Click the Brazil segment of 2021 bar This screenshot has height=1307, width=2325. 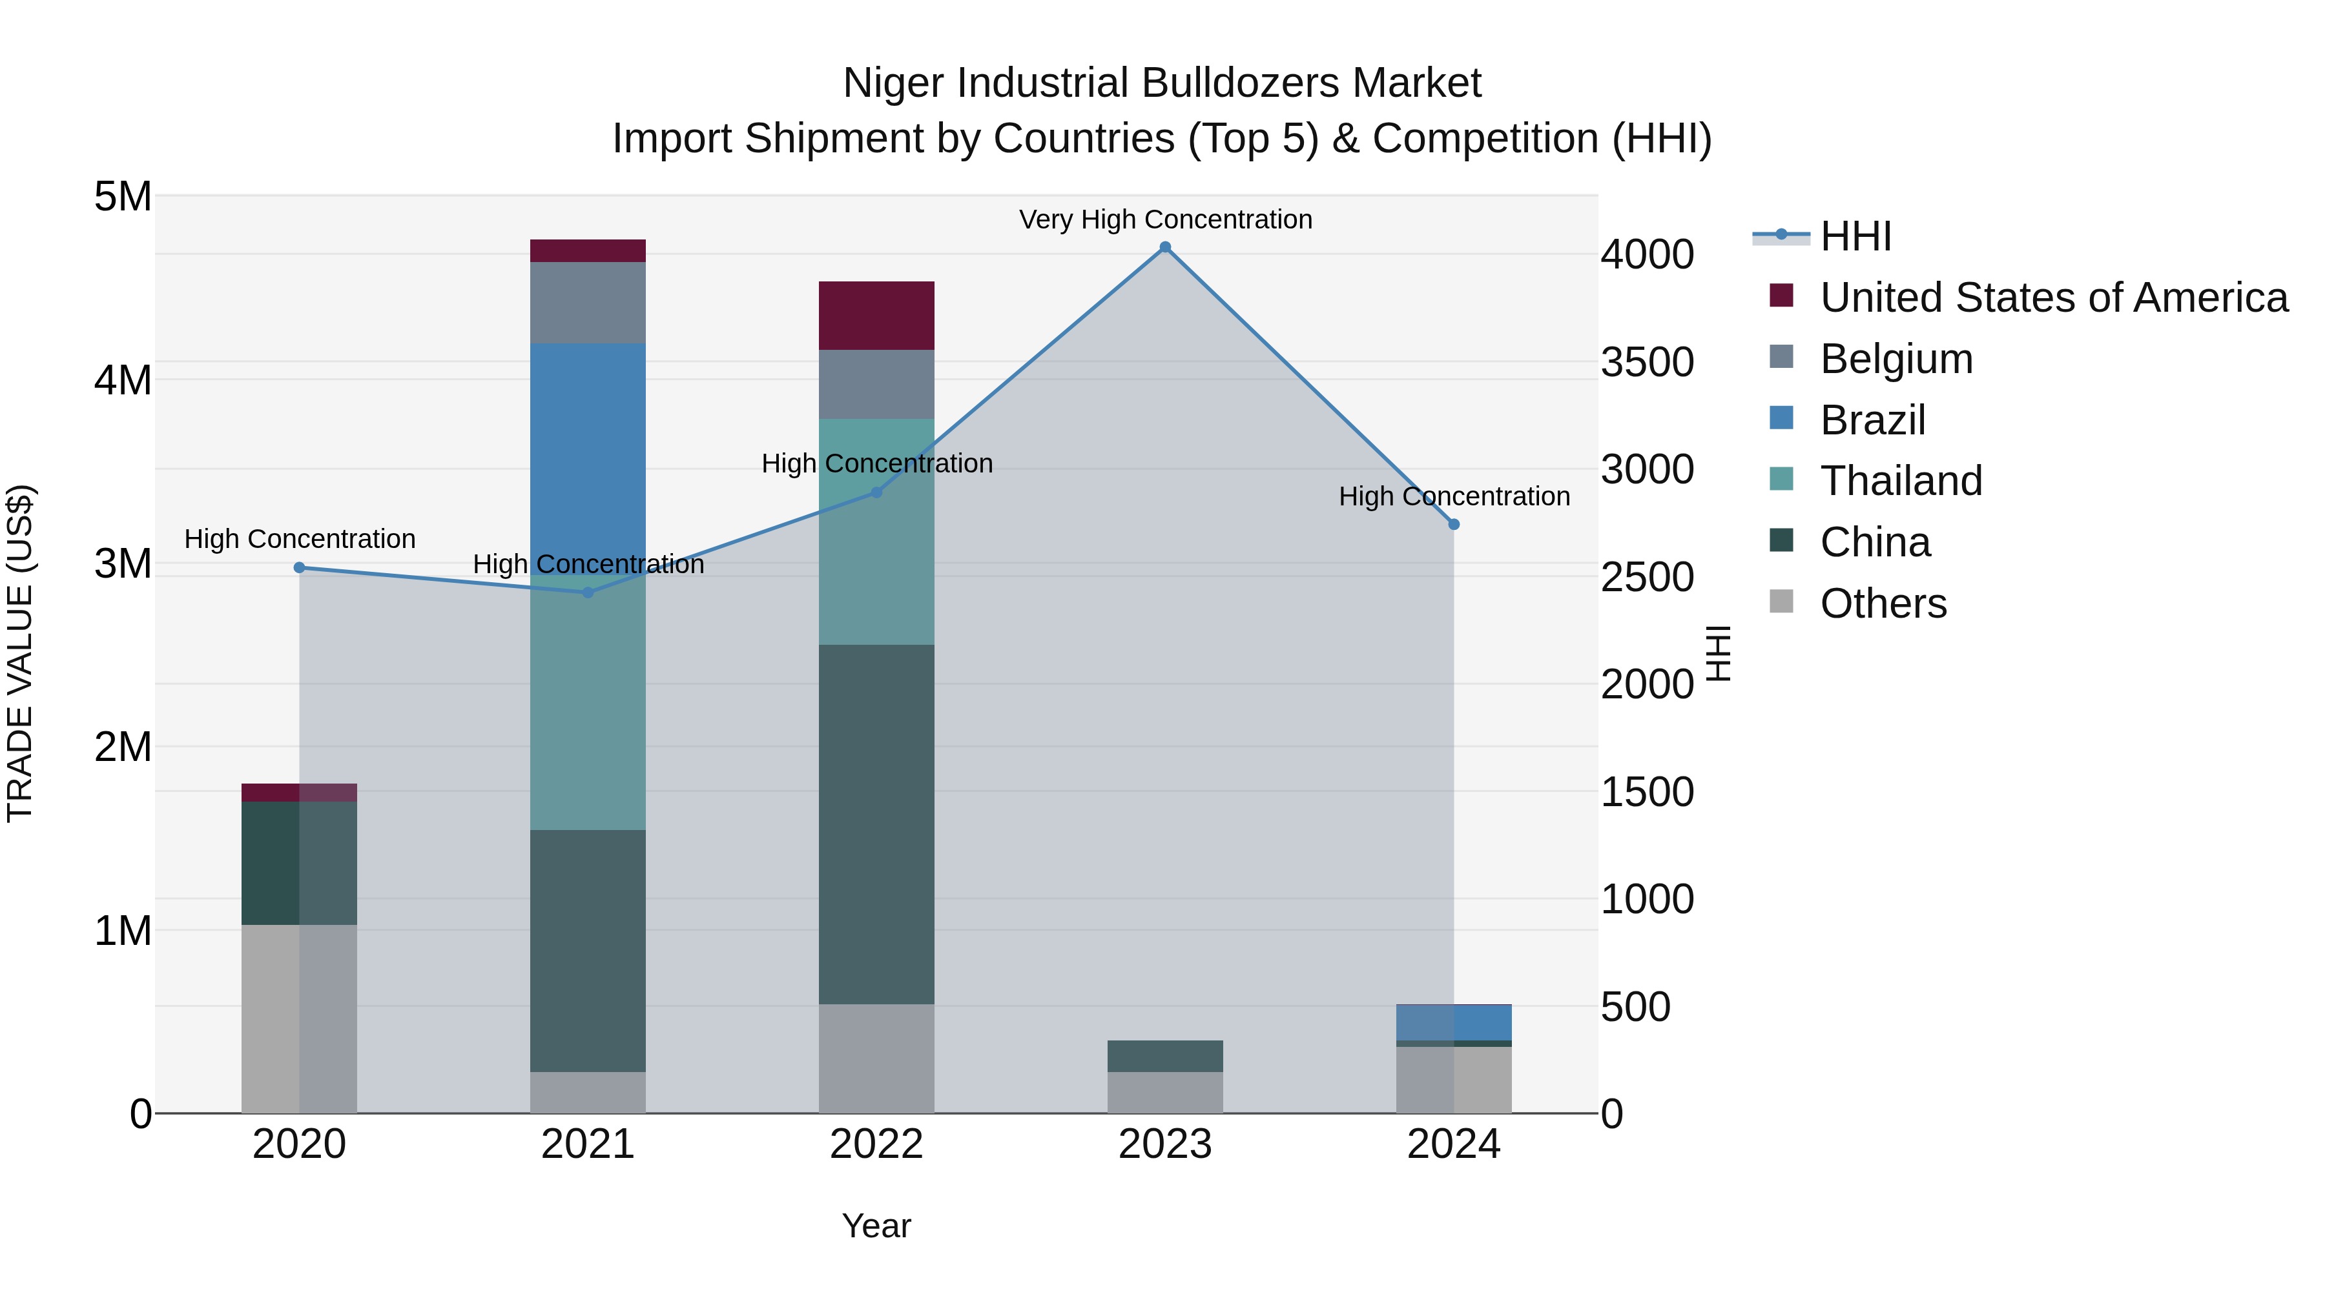(x=588, y=459)
